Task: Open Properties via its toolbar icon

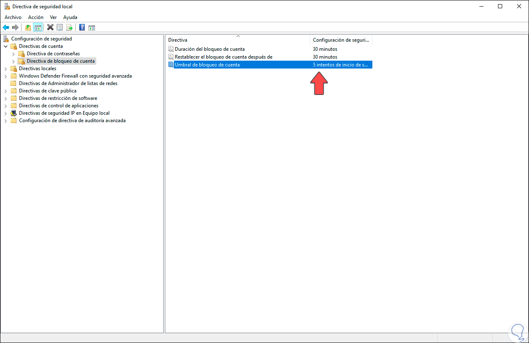Action: click(x=60, y=27)
